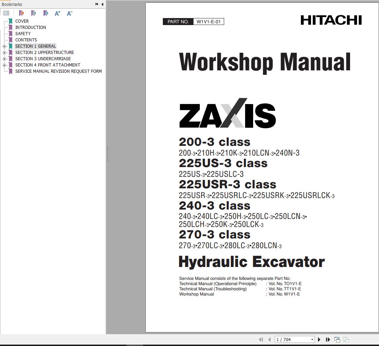
Task: Click the HITACHI logo on the page
Action: pyautogui.click(x=331, y=20)
